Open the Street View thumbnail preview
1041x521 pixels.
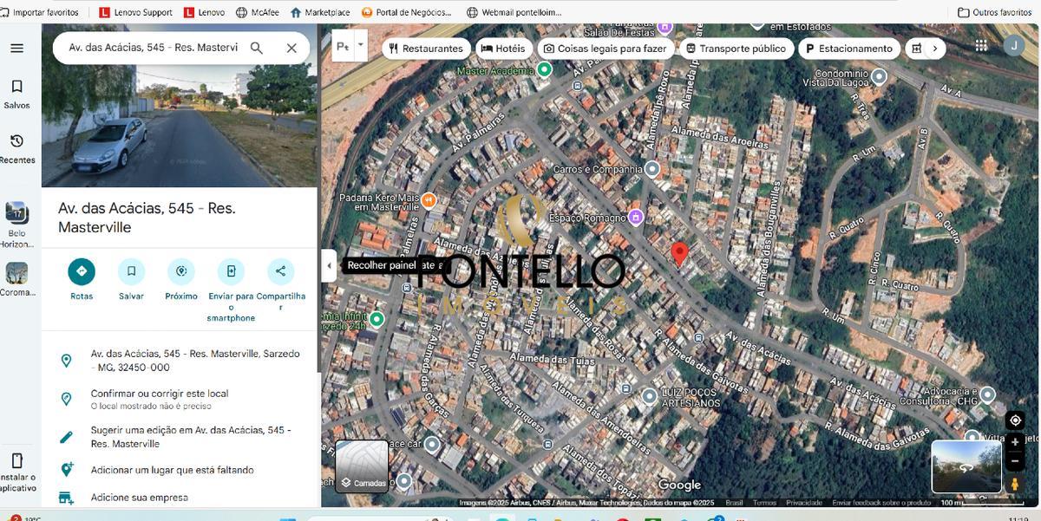coord(965,466)
